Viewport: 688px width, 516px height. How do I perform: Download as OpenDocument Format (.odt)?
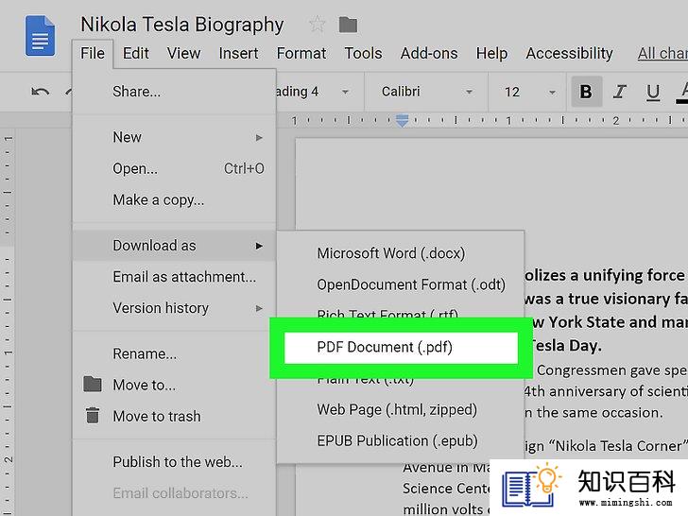[400, 284]
